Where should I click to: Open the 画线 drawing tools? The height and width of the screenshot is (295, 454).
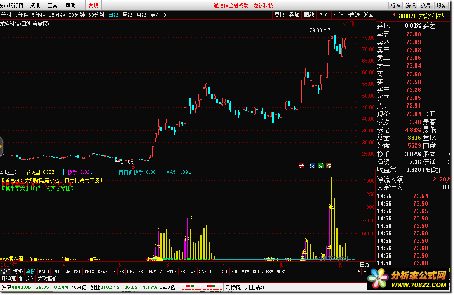click(x=309, y=15)
